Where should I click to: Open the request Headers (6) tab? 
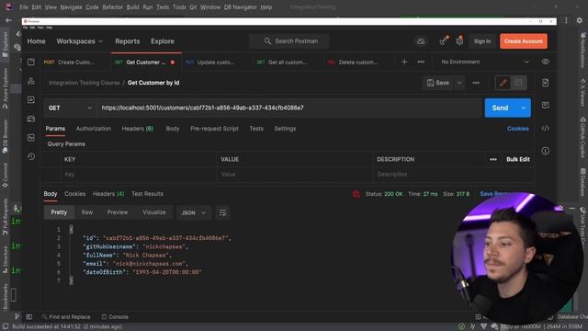point(137,129)
